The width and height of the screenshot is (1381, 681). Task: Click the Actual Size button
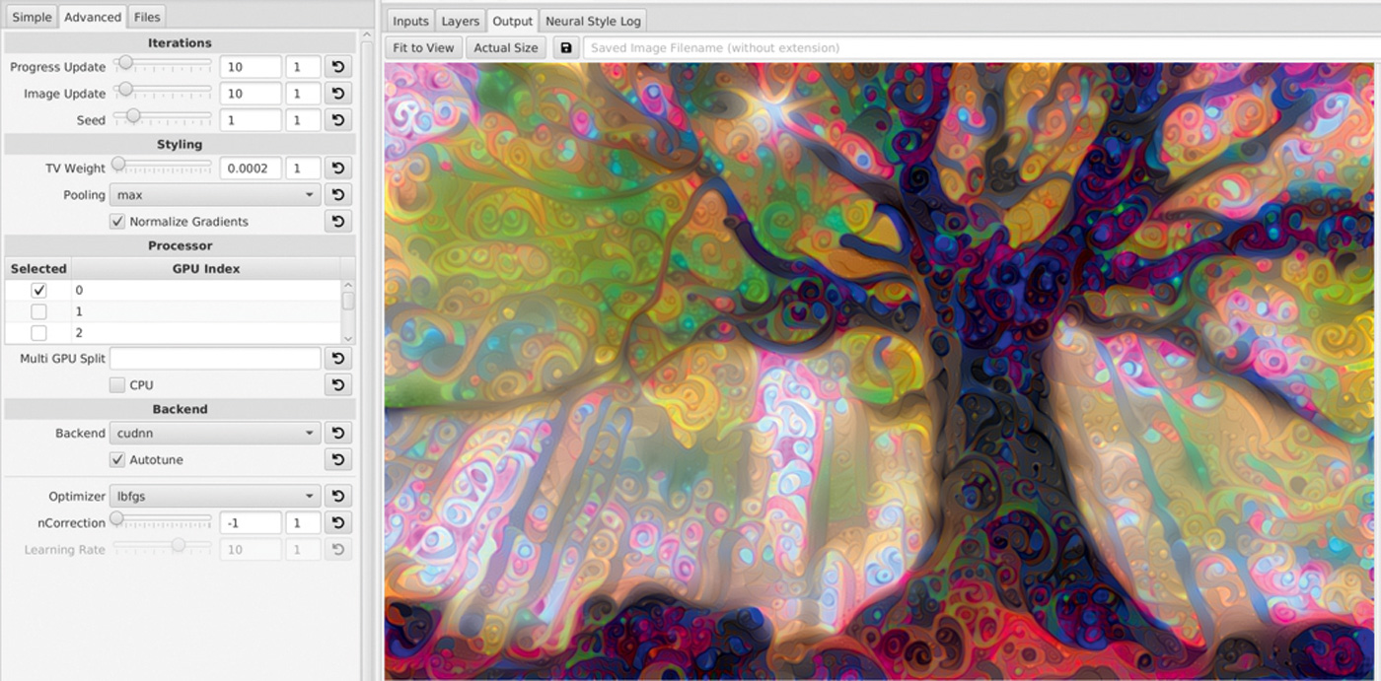505,47
